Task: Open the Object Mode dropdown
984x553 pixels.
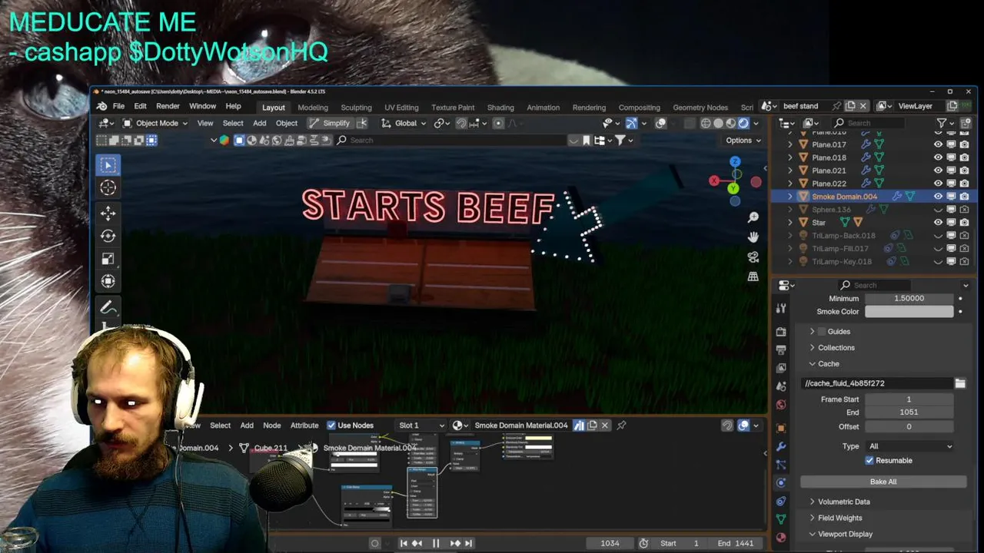Action: pos(156,123)
